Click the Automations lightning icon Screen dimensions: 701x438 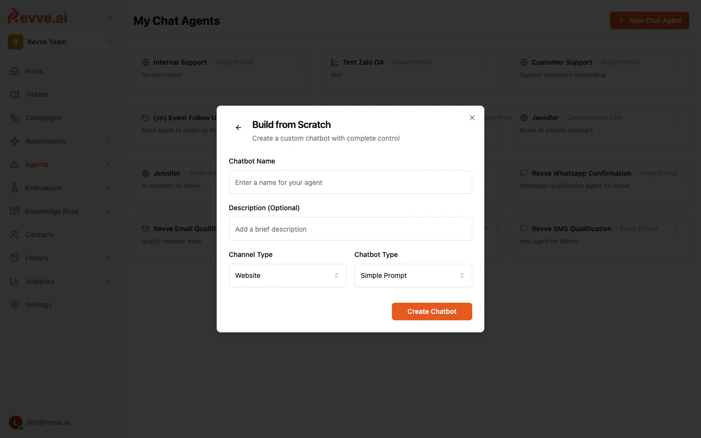coord(14,141)
